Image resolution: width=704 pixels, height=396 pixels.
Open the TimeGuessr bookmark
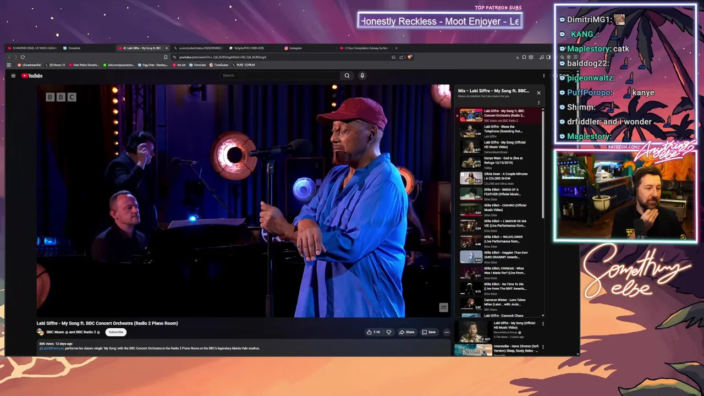point(219,65)
